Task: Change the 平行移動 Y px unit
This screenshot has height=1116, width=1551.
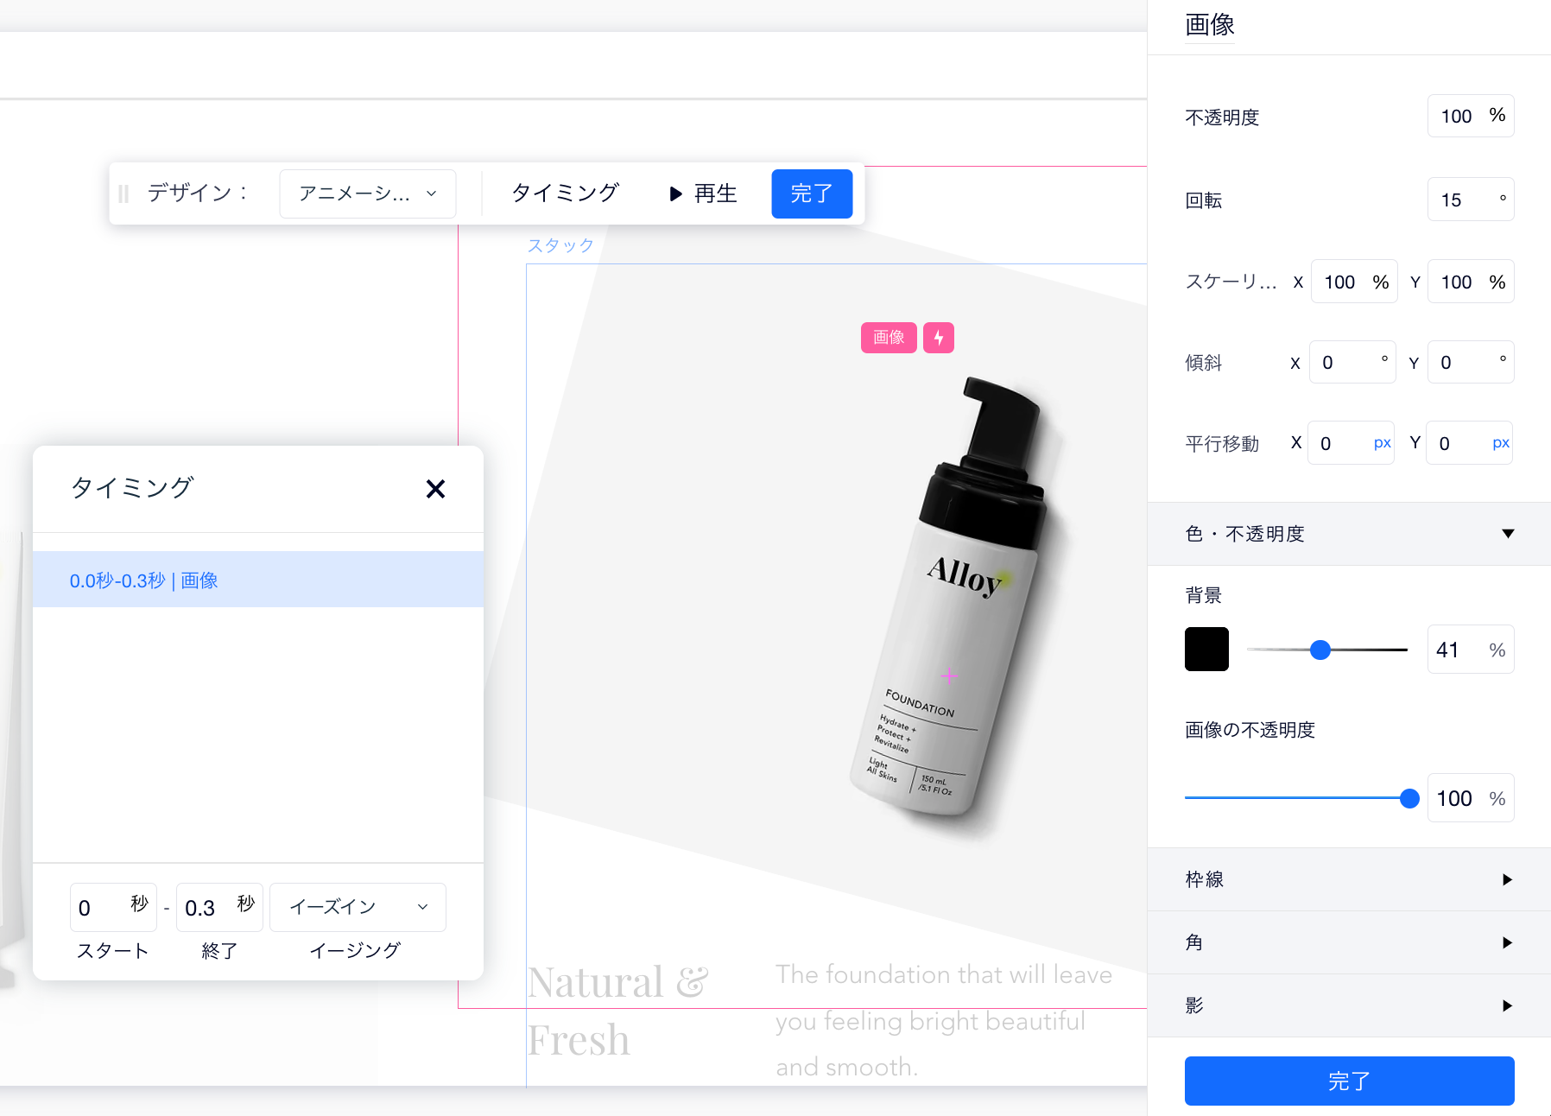Action: 1501,443
